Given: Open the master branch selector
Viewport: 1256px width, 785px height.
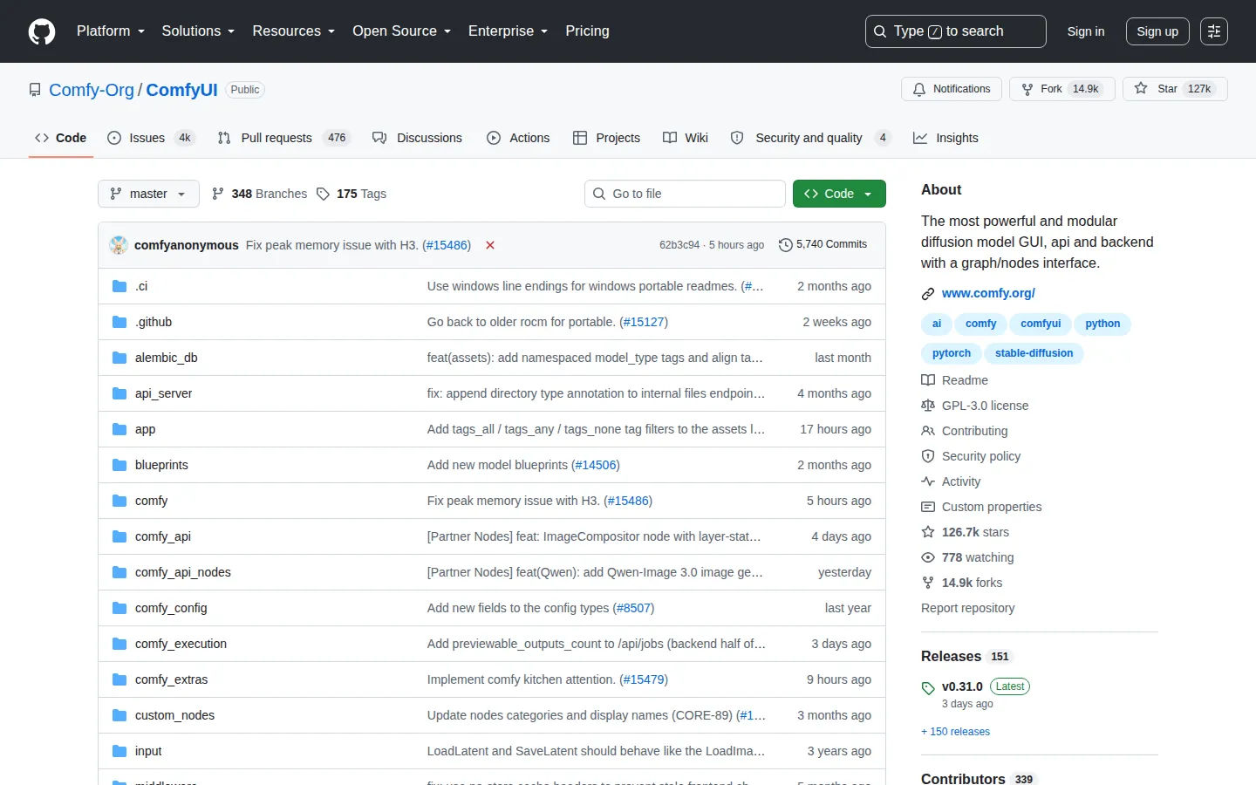Looking at the screenshot, I should [148, 194].
